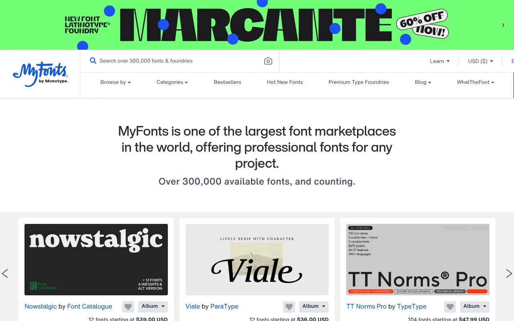Open the USD ($) currency dropdown
The height and width of the screenshot is (321, 514).
tap(480, 61)
